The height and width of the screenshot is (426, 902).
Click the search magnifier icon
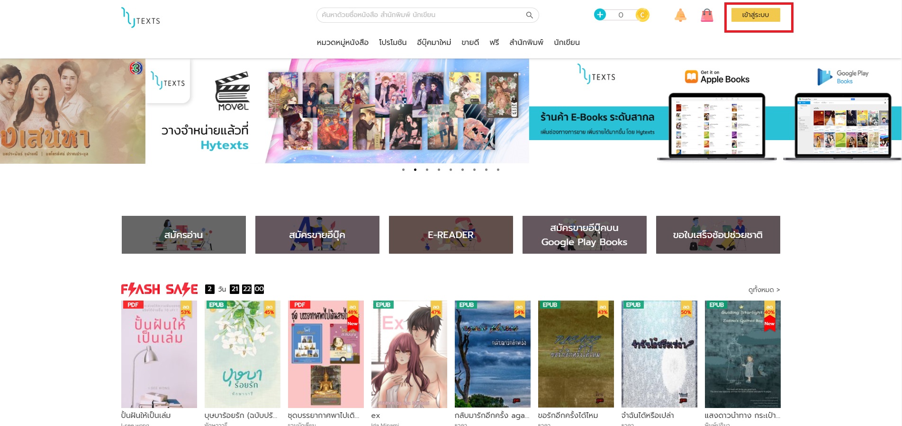(529, 15)
